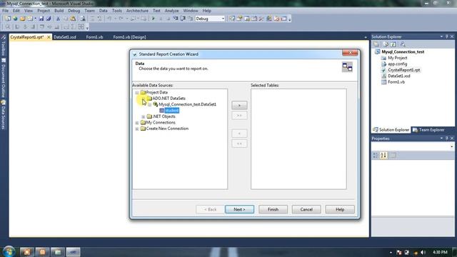Select Form1.vb in Solution Explorer
Screen dimensions: 457x257
pos(396,82)
